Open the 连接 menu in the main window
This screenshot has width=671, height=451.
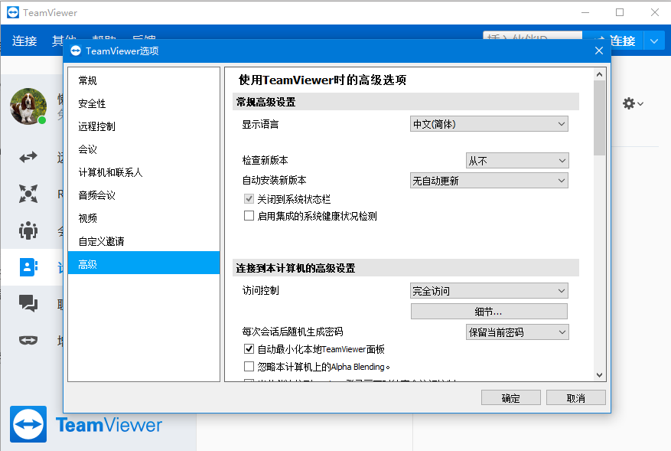tap(24, 41)
